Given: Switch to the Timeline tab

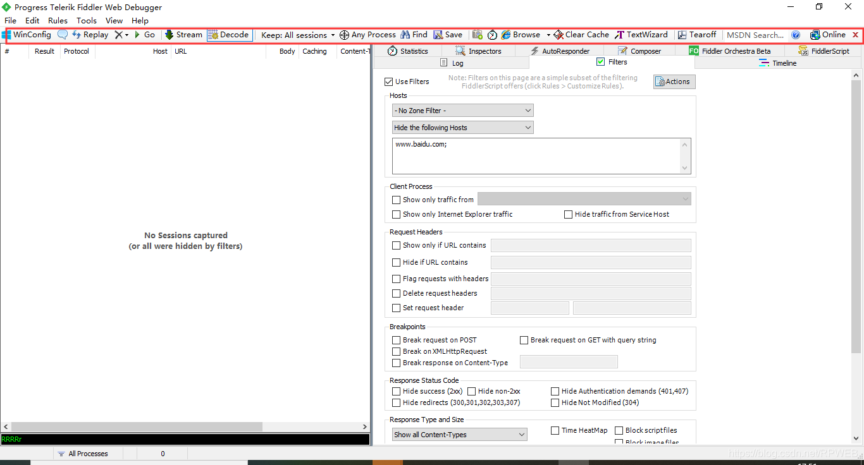Looking at the screenshot, I should [x=778, y=63].
